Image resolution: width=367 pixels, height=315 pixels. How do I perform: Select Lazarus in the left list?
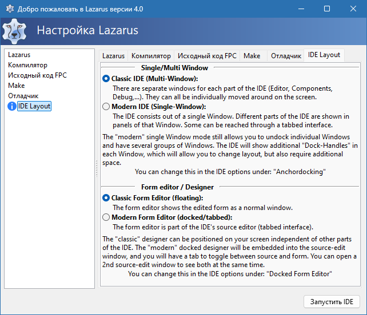click(19, 55)
